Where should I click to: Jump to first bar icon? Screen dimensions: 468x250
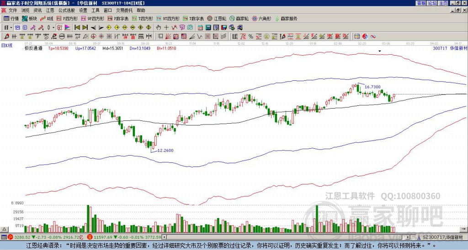pyautogui.click(x=77, y=28)
